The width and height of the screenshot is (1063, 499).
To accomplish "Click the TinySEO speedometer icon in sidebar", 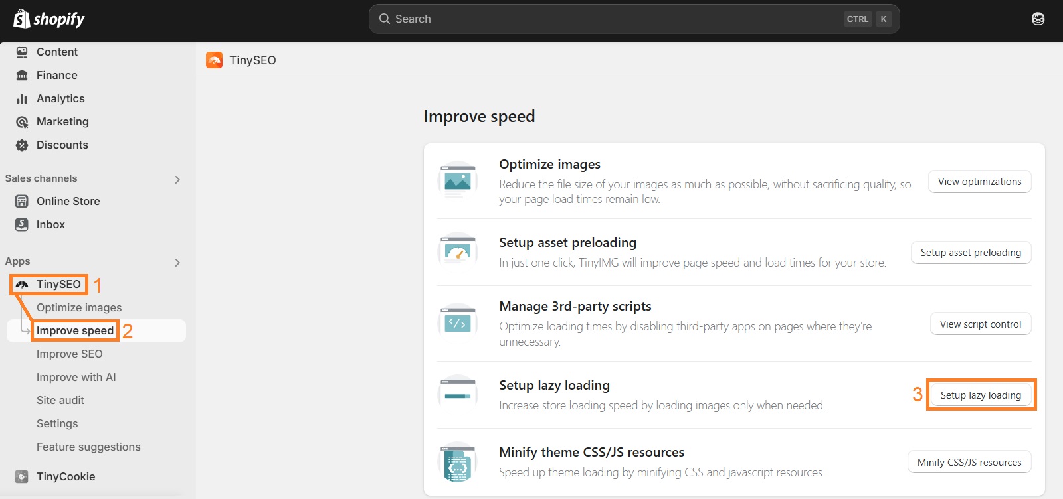I will coord(22,284).
